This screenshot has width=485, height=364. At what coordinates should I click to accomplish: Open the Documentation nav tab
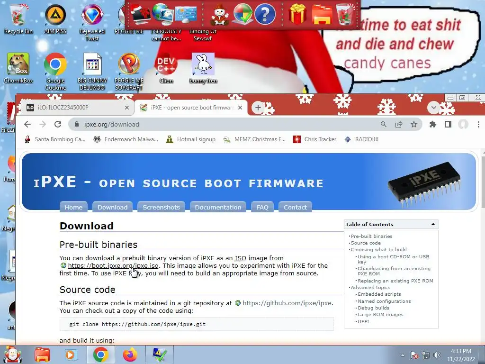[x=218, y=207]
